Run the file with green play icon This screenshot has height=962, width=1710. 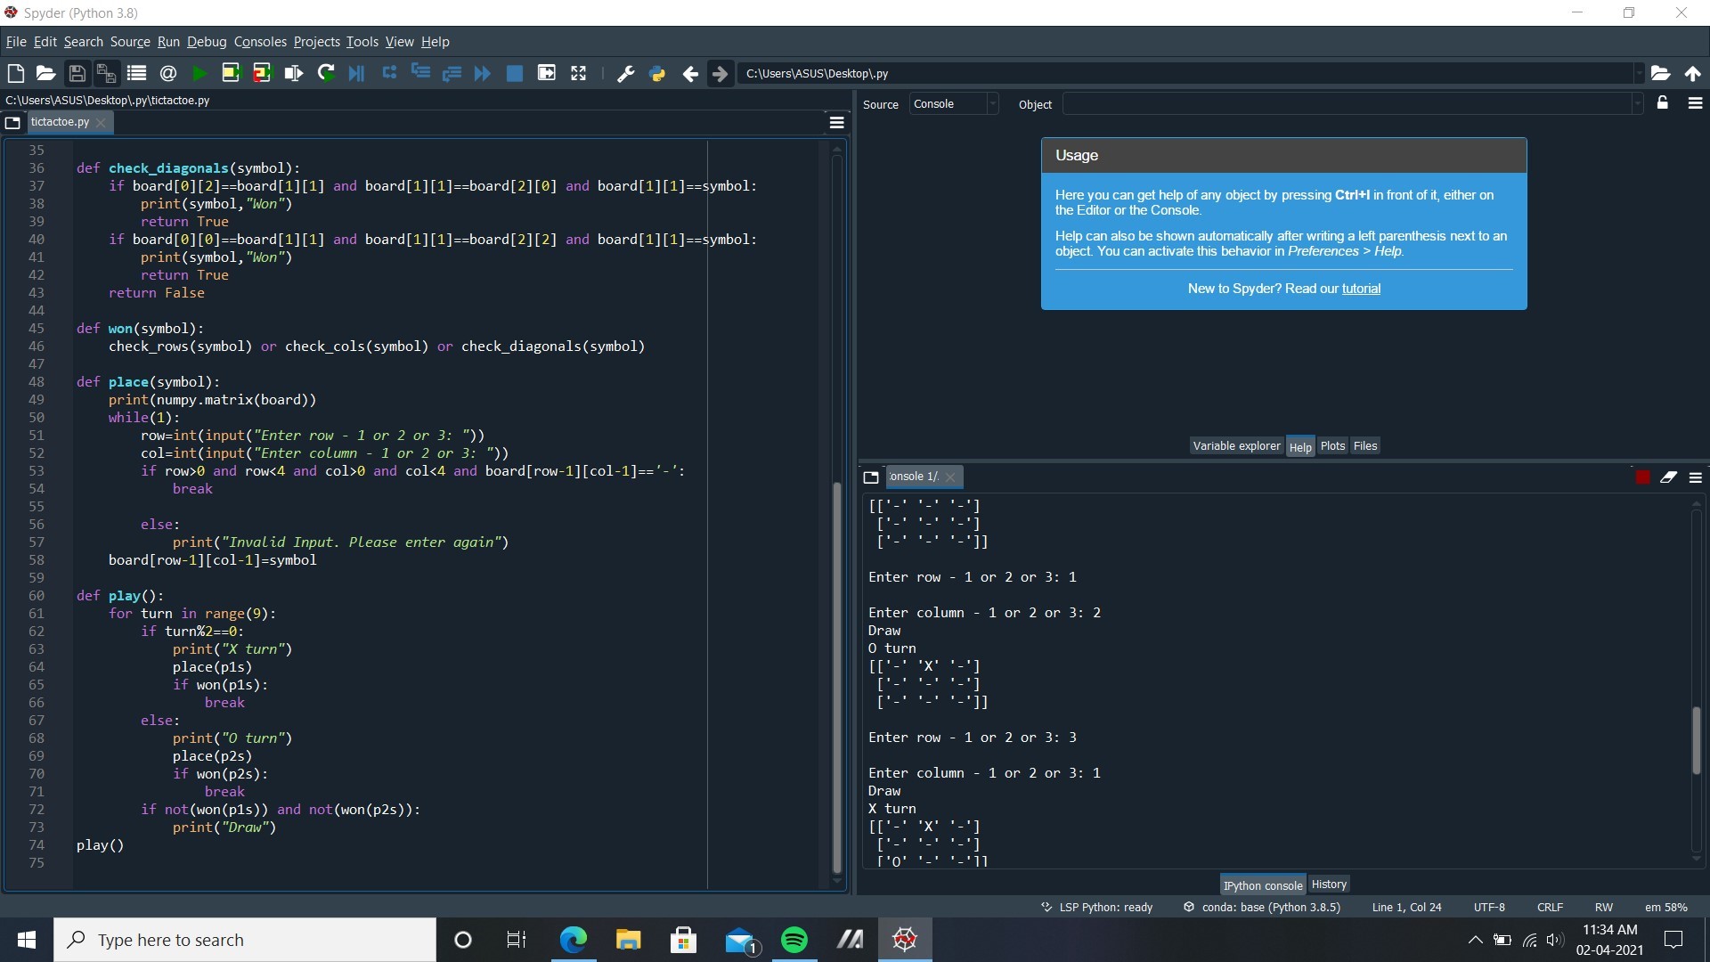coord(199,74)
